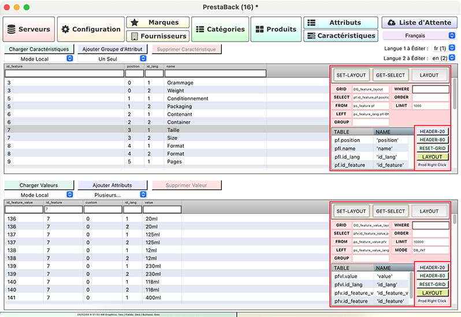Open the Produits grid section

[x=275, y=29]
